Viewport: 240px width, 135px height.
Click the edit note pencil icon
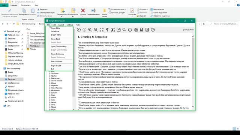(118, 30)
